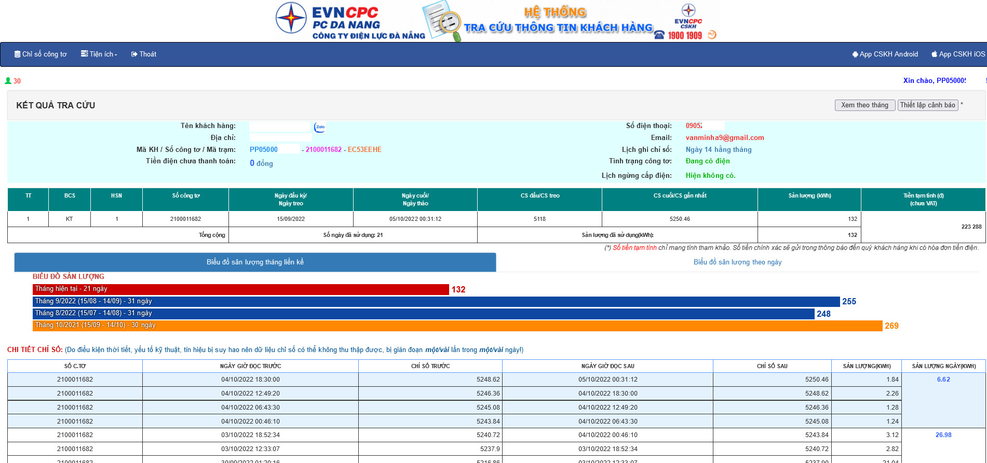The image size is (987, 463).
Task: Click the 6.62 daily consumption value
Action: click(x=943, y=380)
